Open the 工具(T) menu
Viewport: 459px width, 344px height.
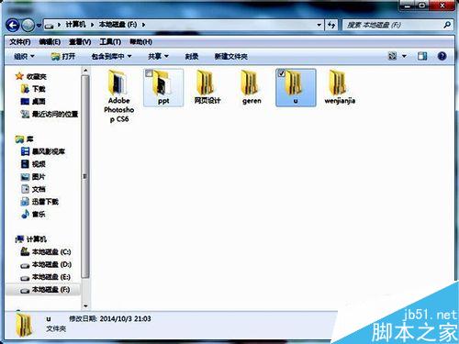tap(110, 41)
